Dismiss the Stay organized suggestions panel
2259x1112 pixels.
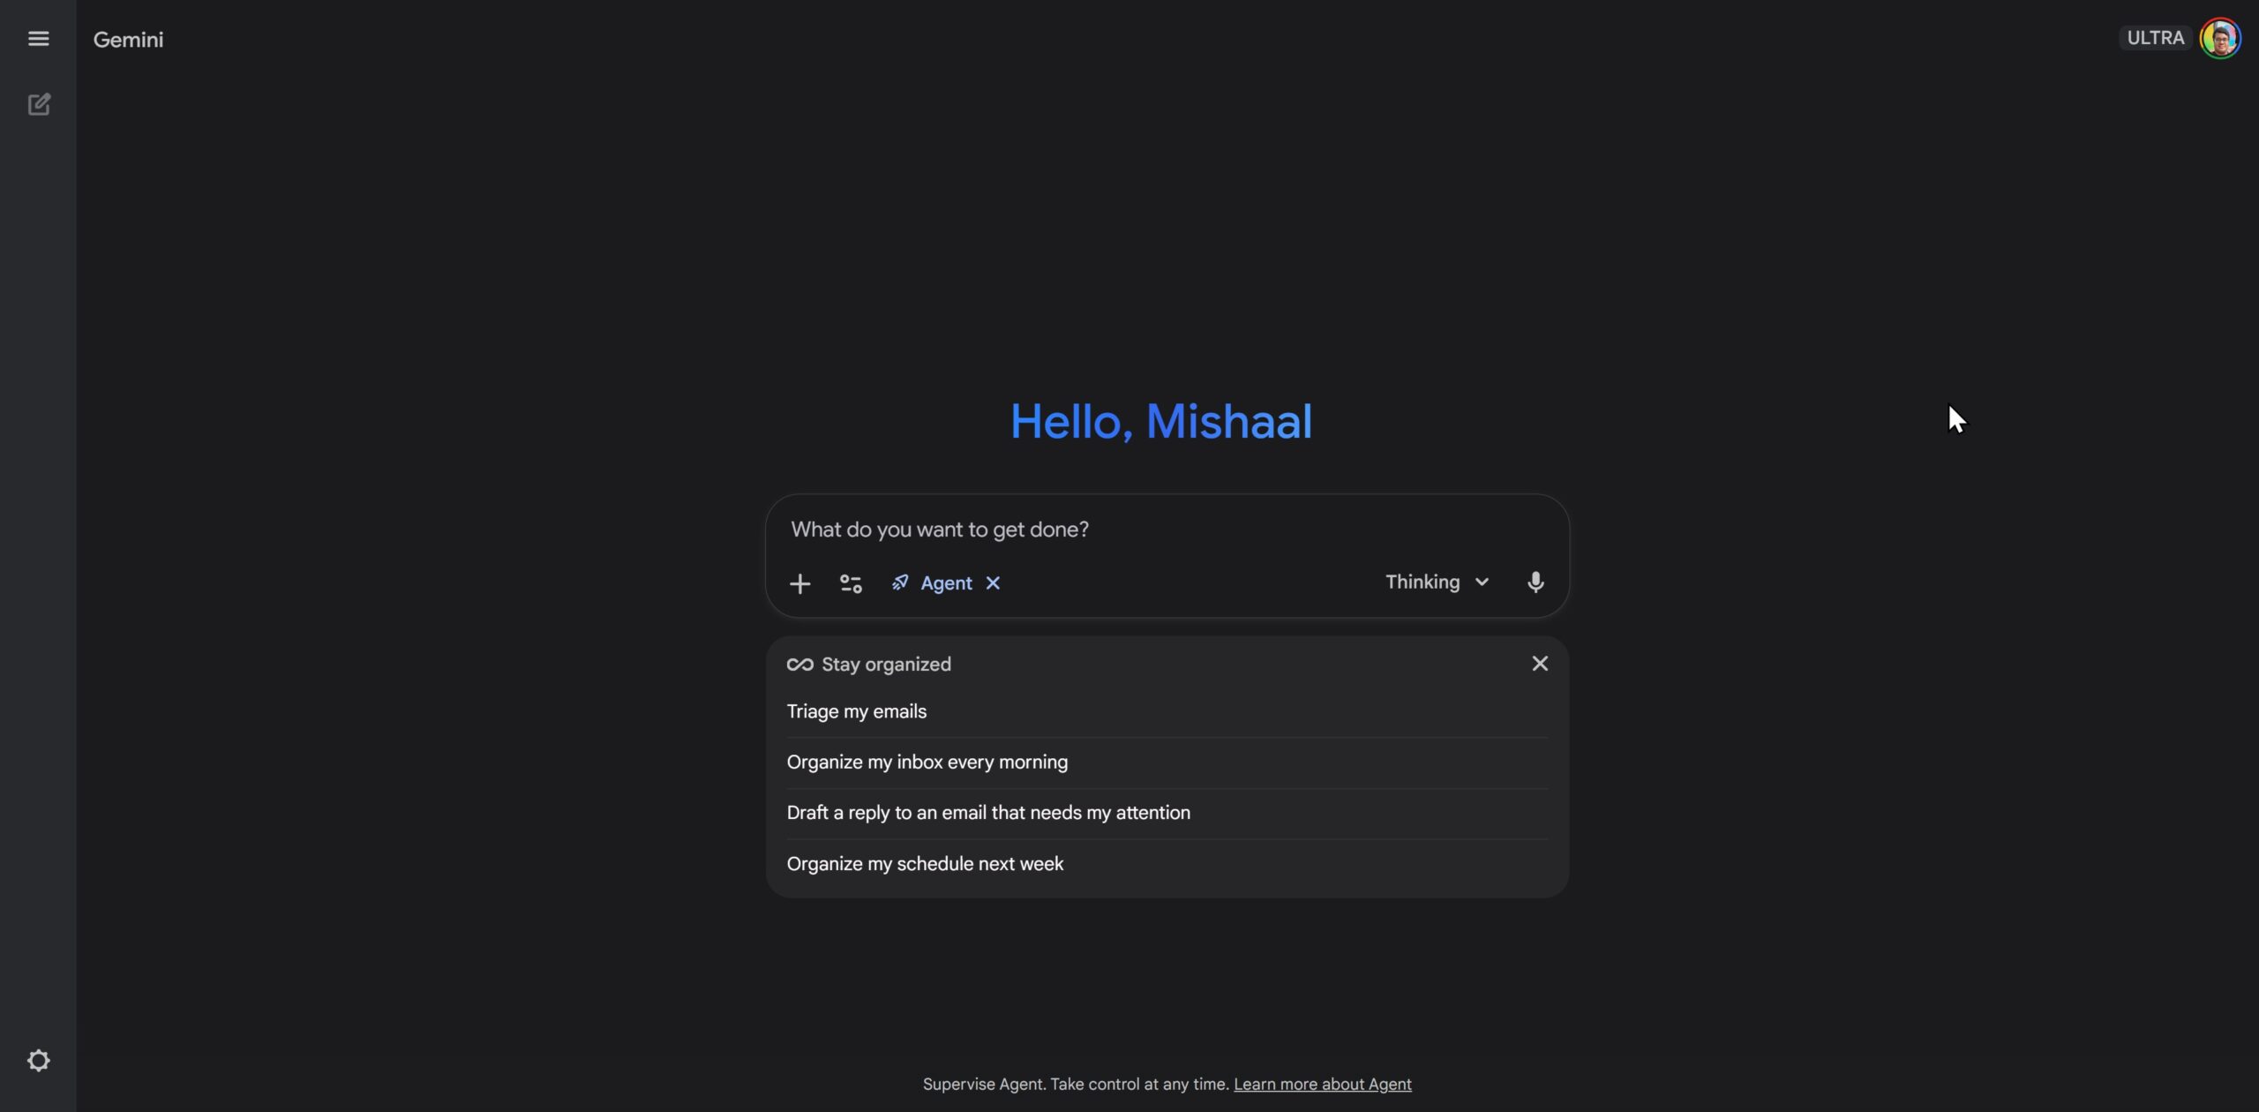point(1540,664)
